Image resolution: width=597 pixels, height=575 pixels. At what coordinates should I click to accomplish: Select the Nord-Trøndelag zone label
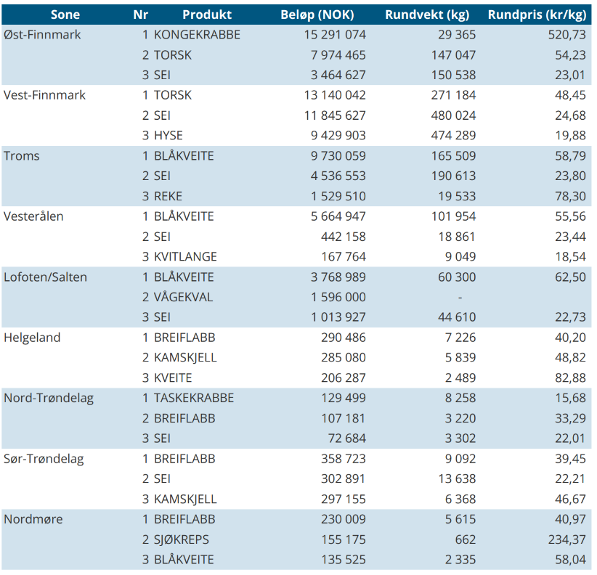[x=49, y=398]
